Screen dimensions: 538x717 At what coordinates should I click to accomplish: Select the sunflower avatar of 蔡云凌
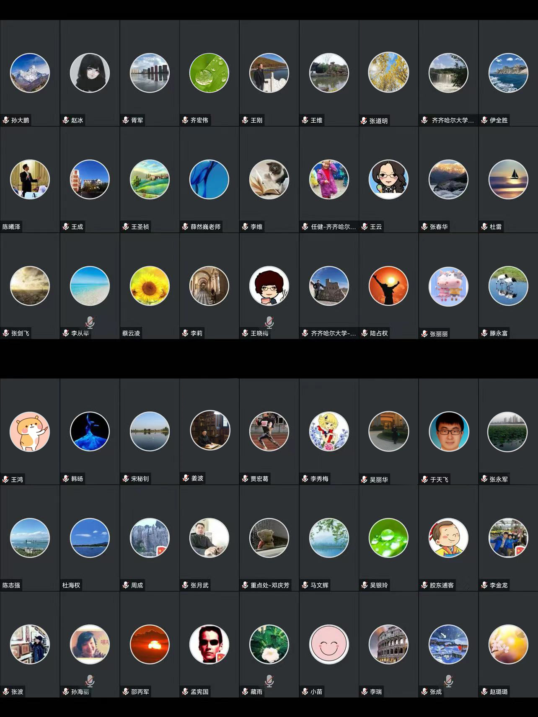click(x=150, y=286)
